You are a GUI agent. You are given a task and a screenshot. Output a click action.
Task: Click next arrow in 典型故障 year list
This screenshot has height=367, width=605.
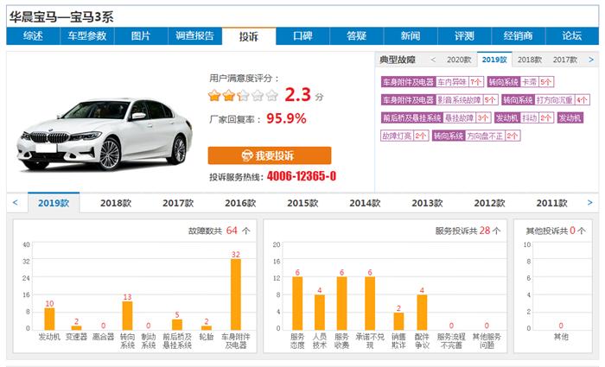[590, 60]
